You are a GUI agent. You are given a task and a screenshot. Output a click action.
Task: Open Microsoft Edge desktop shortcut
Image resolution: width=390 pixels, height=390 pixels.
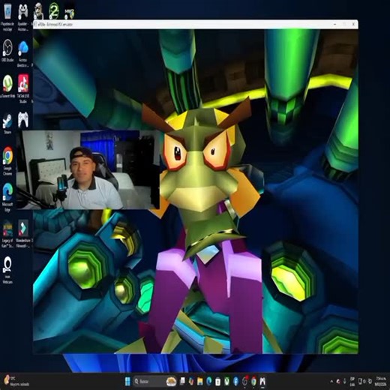click(x=7, y=192)
